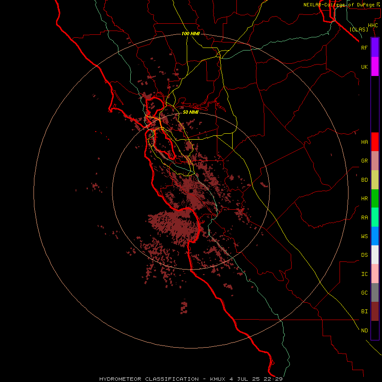Click the ND legend label
The height and width of the screenshot is (382, 382).
click(364, 331)
